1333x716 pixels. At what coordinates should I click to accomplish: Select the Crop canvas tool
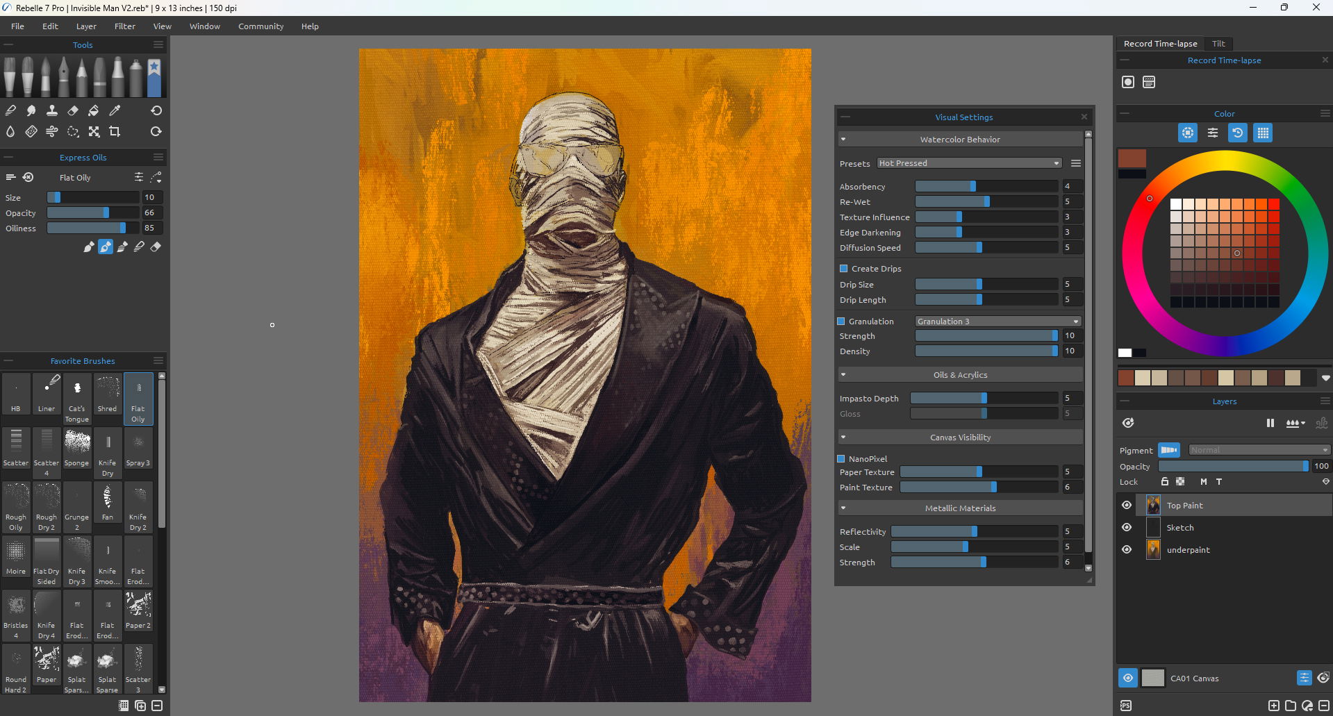click(115, 131)
